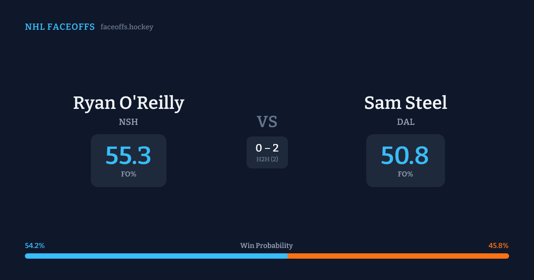Select the Ryan O'Reilly player name
534x280 pixels.
pos(129,103)
